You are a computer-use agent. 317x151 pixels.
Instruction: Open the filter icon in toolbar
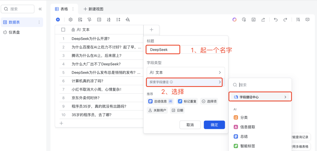[89, 20]
